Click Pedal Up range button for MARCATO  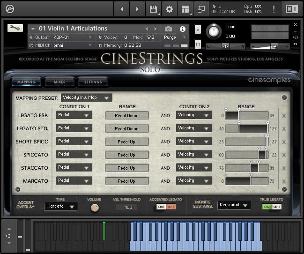127,181
